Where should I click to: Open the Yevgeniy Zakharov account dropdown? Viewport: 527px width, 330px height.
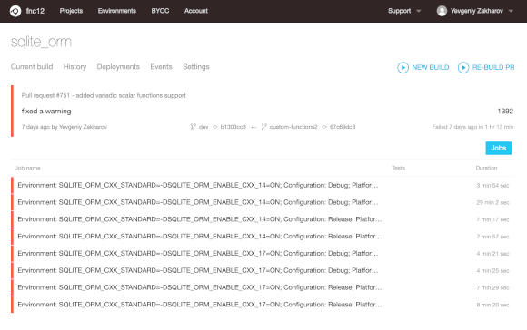[x=475, y=11]
